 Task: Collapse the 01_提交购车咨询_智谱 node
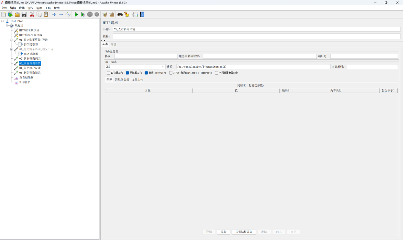click(11, 40)
